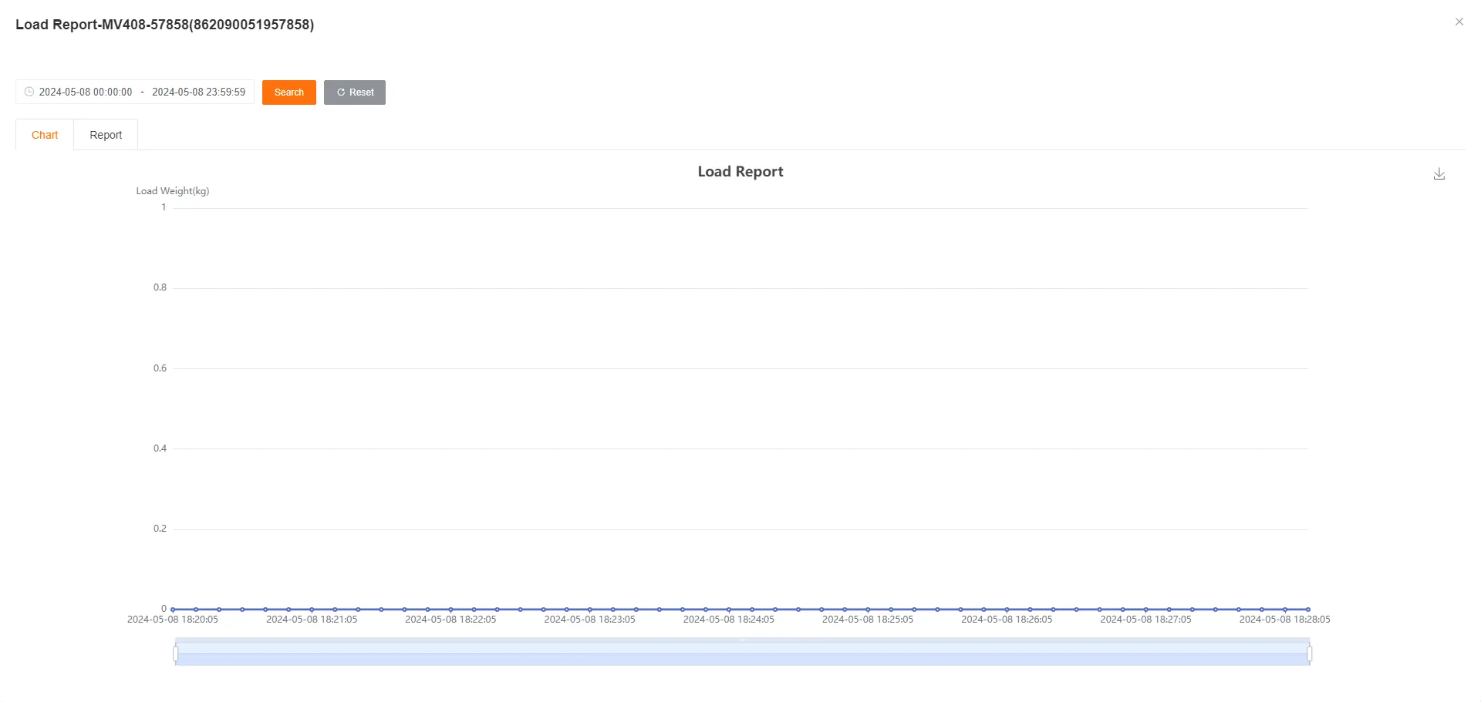
Task: Click the x-axis label 2024-05-08 18:21:05
Action: pyautogui.click(x=312, y=619)
